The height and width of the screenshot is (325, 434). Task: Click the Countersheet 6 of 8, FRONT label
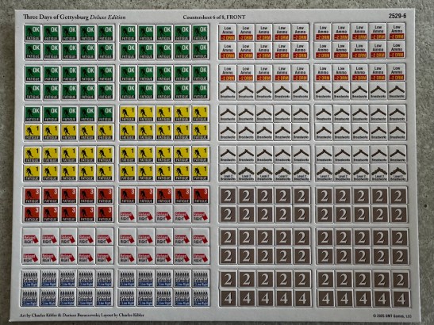214,17
